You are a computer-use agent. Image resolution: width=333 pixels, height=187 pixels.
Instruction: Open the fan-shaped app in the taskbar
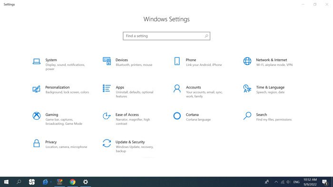pyautogui.click(x=32, y=182)
